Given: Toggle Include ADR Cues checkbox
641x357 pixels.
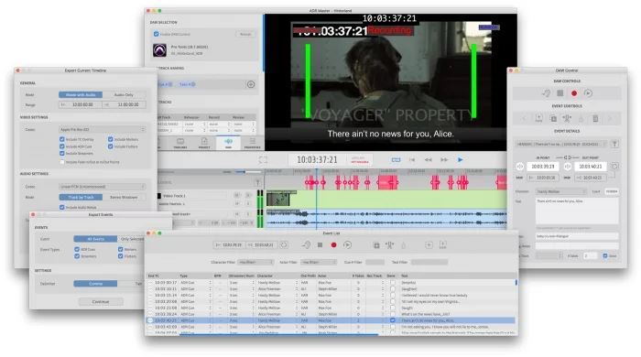Looking at the screenshot, I should coord(62,146).
